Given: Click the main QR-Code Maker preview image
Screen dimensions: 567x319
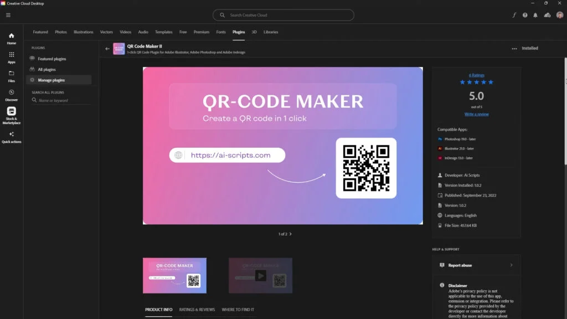Looking at the screenshot, I should (283, 146).
